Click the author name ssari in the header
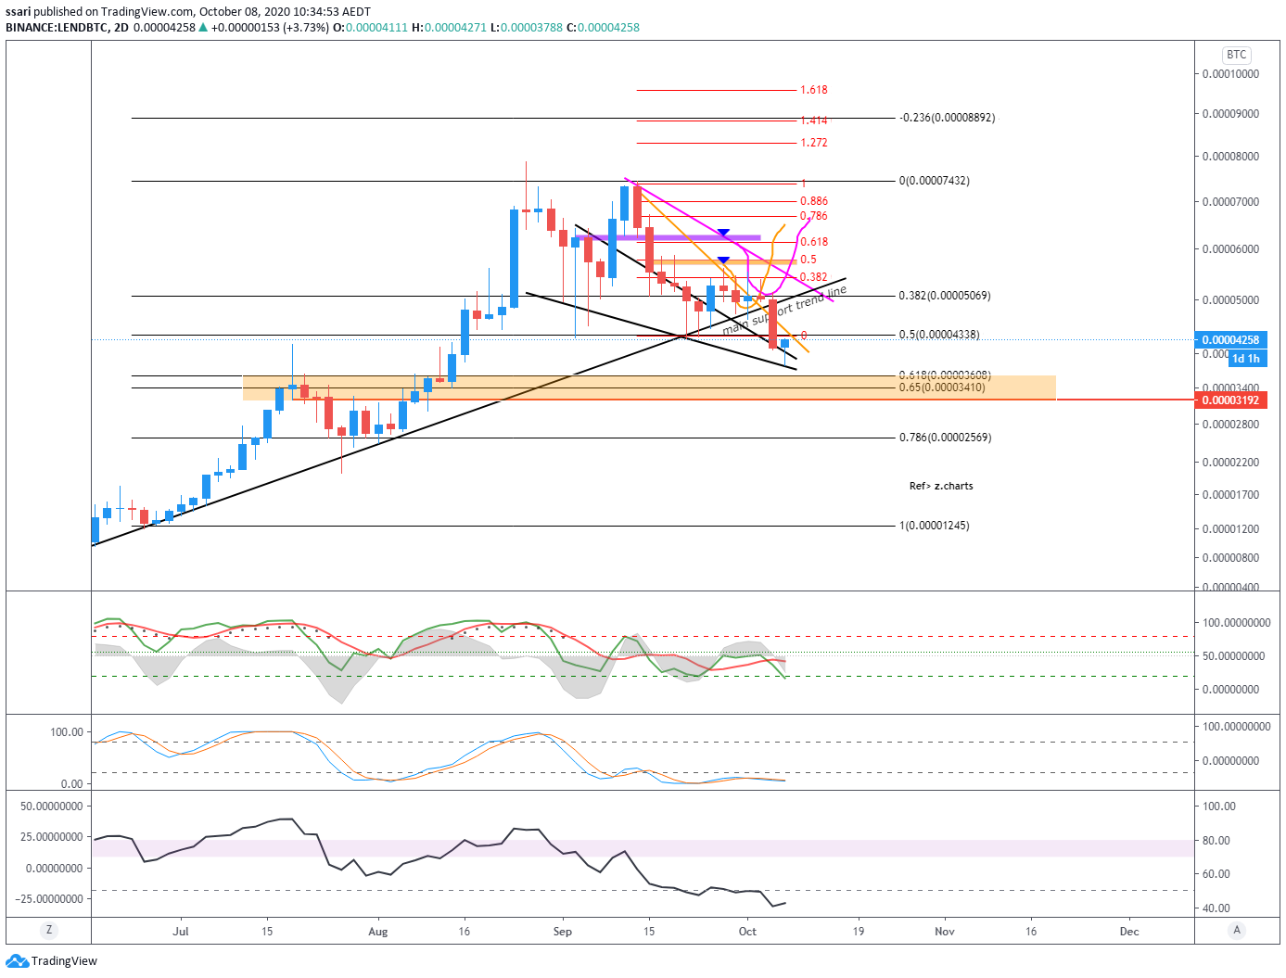Screen dimensions: 1286x978 (19, 12)
